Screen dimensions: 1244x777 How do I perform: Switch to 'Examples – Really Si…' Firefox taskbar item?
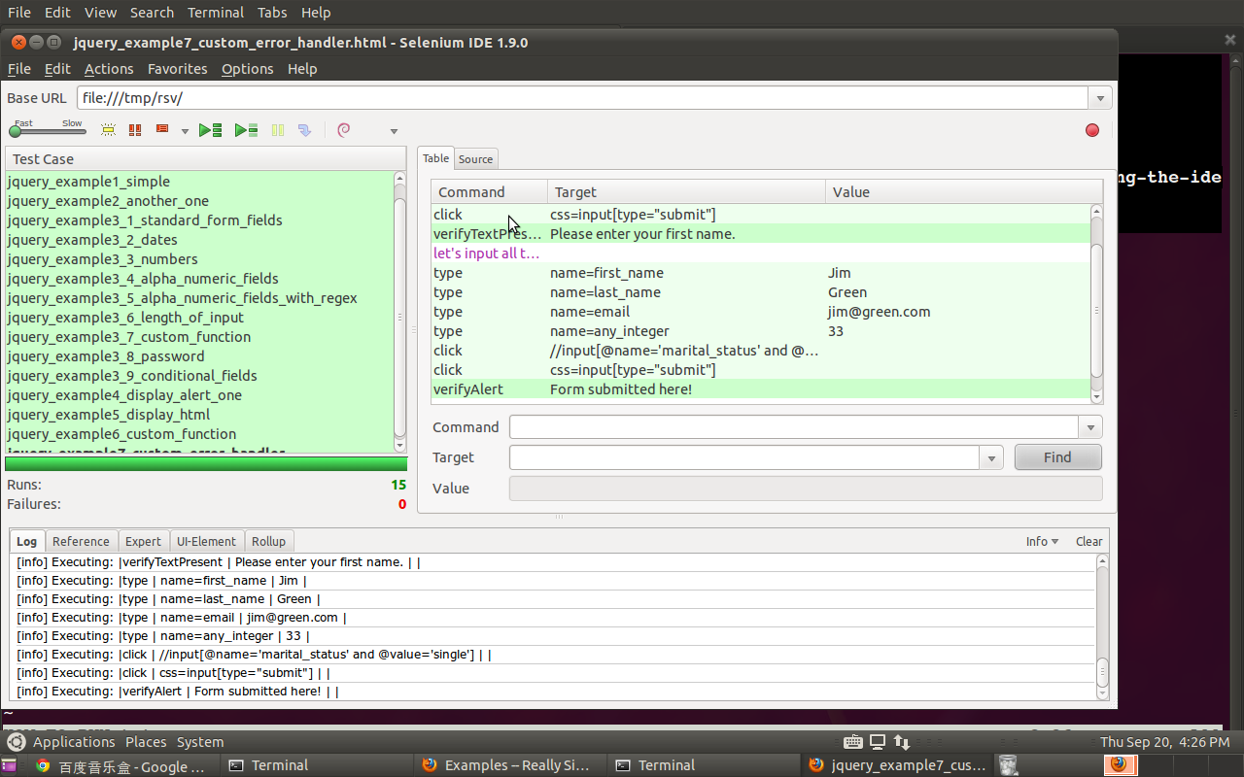coord(508,765)
